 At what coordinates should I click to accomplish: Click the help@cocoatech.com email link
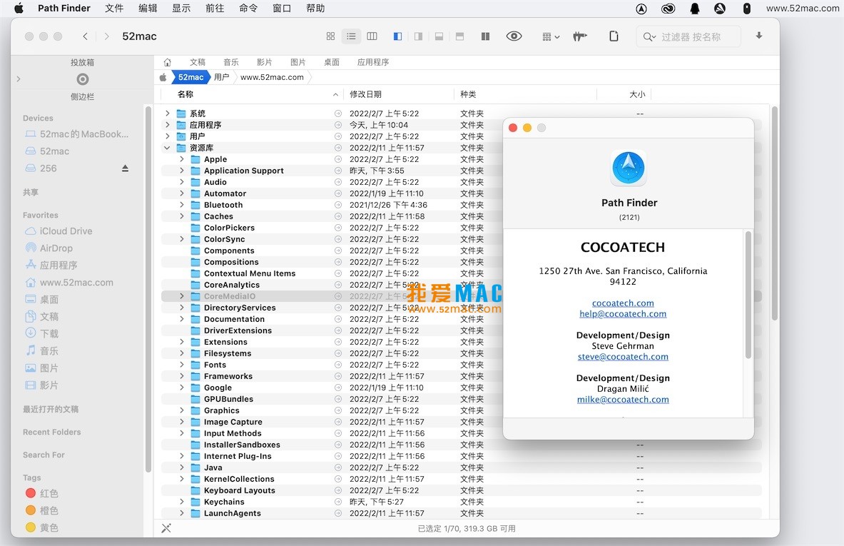(623, 314)
